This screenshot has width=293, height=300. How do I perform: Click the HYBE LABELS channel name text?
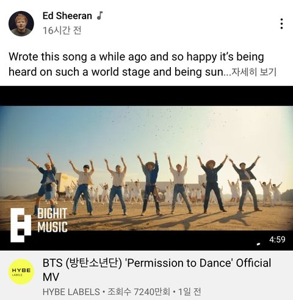click(x=71, y=292)
